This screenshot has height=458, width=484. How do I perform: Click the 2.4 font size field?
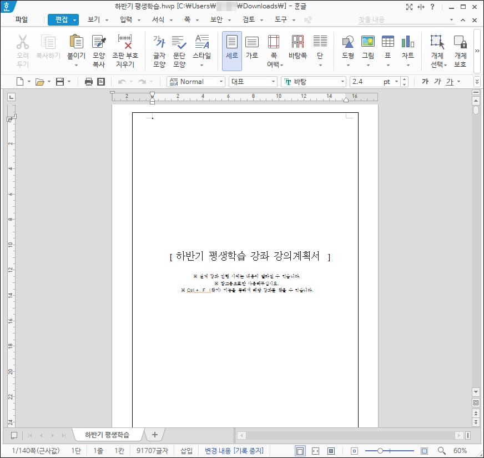pos(365,82)
